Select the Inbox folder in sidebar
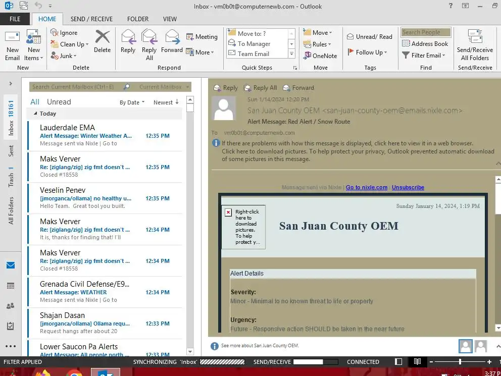The image size is (501, 376). point(11,118)
